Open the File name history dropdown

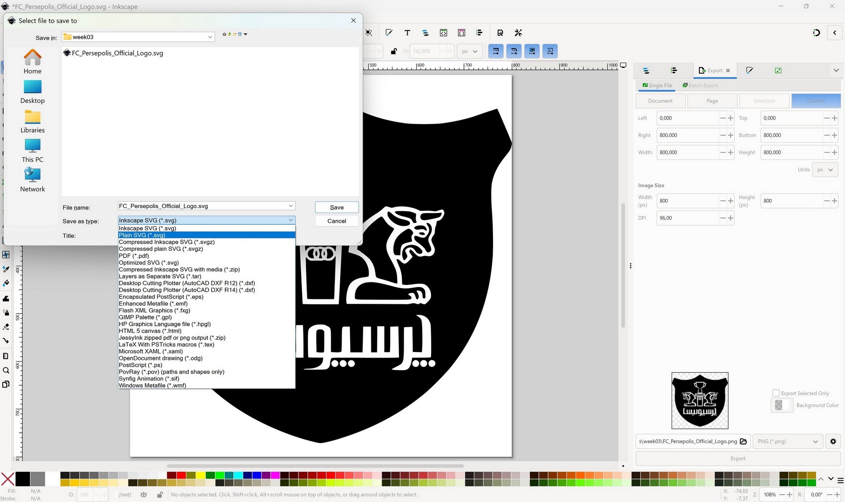291,206
